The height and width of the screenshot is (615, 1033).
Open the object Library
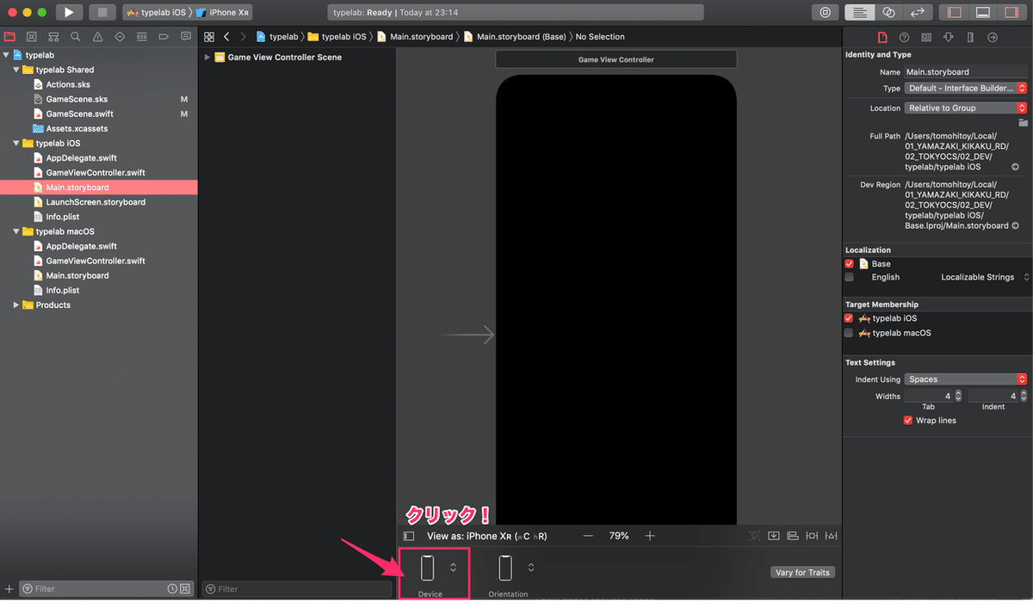click(x=826, y=13)
